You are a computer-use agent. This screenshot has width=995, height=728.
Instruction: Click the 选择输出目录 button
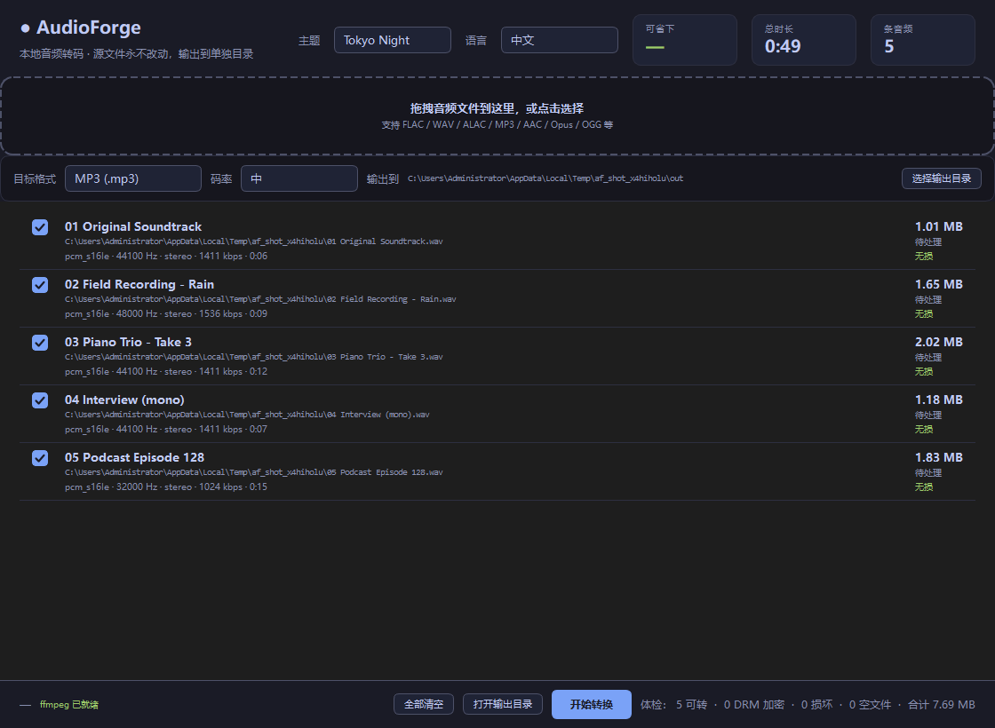click(941, 178)
